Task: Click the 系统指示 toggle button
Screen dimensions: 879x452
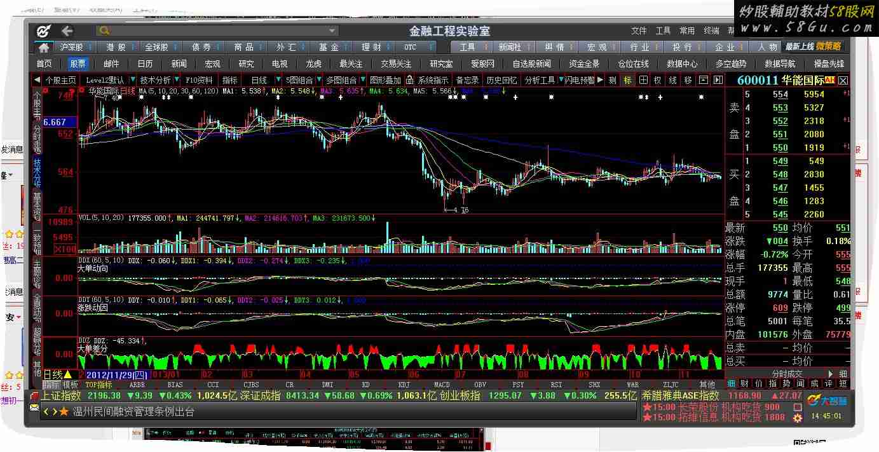Action: click(433, 80)
